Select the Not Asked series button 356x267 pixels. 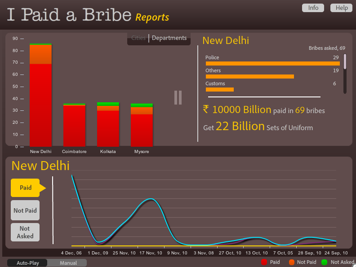point(25,232)
